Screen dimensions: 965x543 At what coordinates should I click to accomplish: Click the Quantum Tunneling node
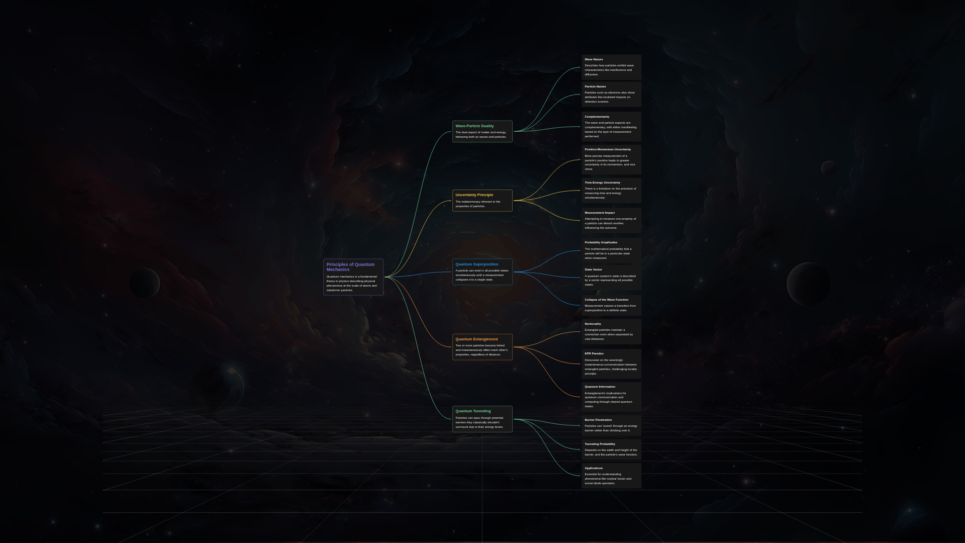[x=482, y=419]
